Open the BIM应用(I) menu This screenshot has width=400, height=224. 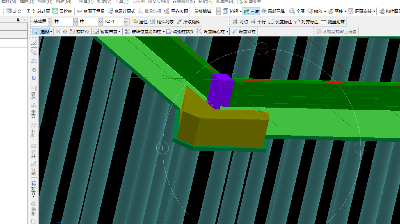[x=159, y=2]
